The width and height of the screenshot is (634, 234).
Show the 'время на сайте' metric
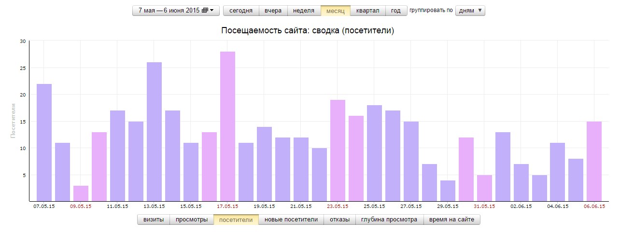coord(451,220)
